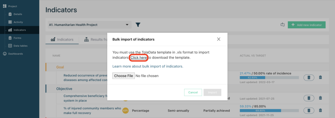This screenshot has width=335, height=118.
Task: Close the Bulk import dialog
Action: click(219, 39)
